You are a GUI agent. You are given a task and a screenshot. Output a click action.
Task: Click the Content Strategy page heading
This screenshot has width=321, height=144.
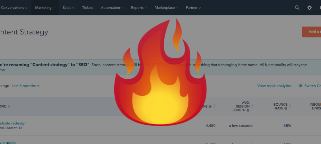point(24,32)
